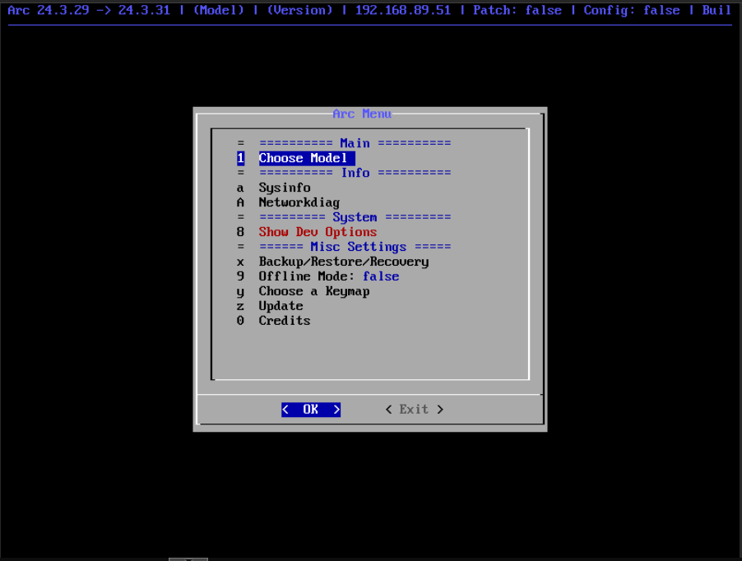Open the Networkdiag menu entry

pyautogui.click(x=299, y=202)
